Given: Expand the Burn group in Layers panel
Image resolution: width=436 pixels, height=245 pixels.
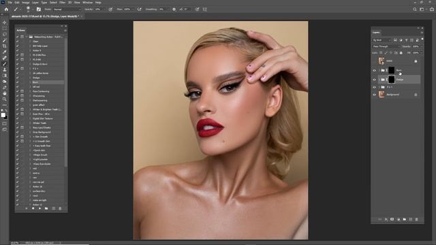Looking at the screenshot, I should [x=379, y=71].
